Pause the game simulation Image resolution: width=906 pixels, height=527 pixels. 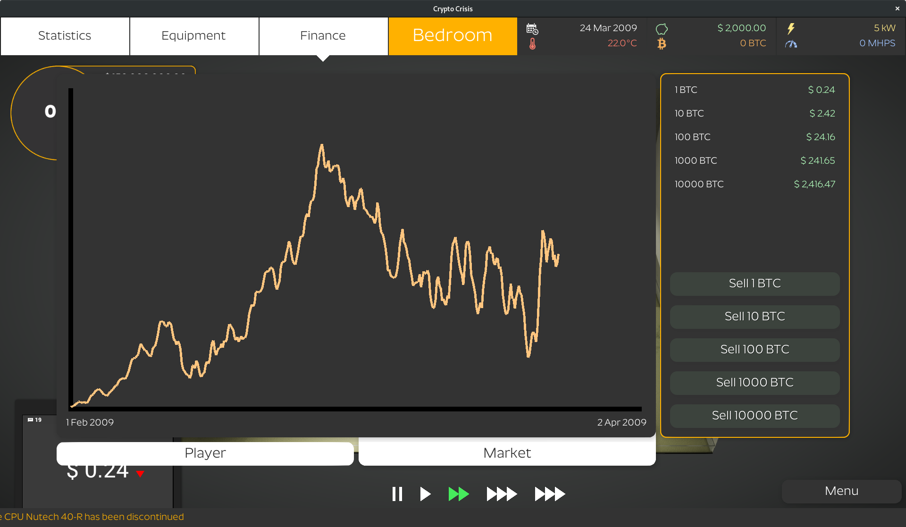[397, 494]
